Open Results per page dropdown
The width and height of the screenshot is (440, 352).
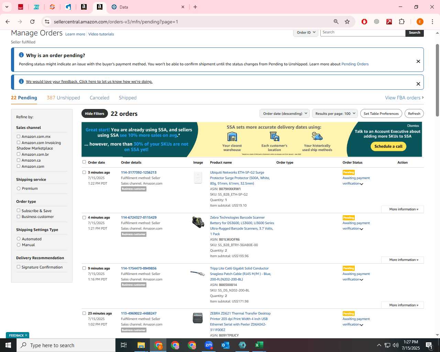point(335,113)
